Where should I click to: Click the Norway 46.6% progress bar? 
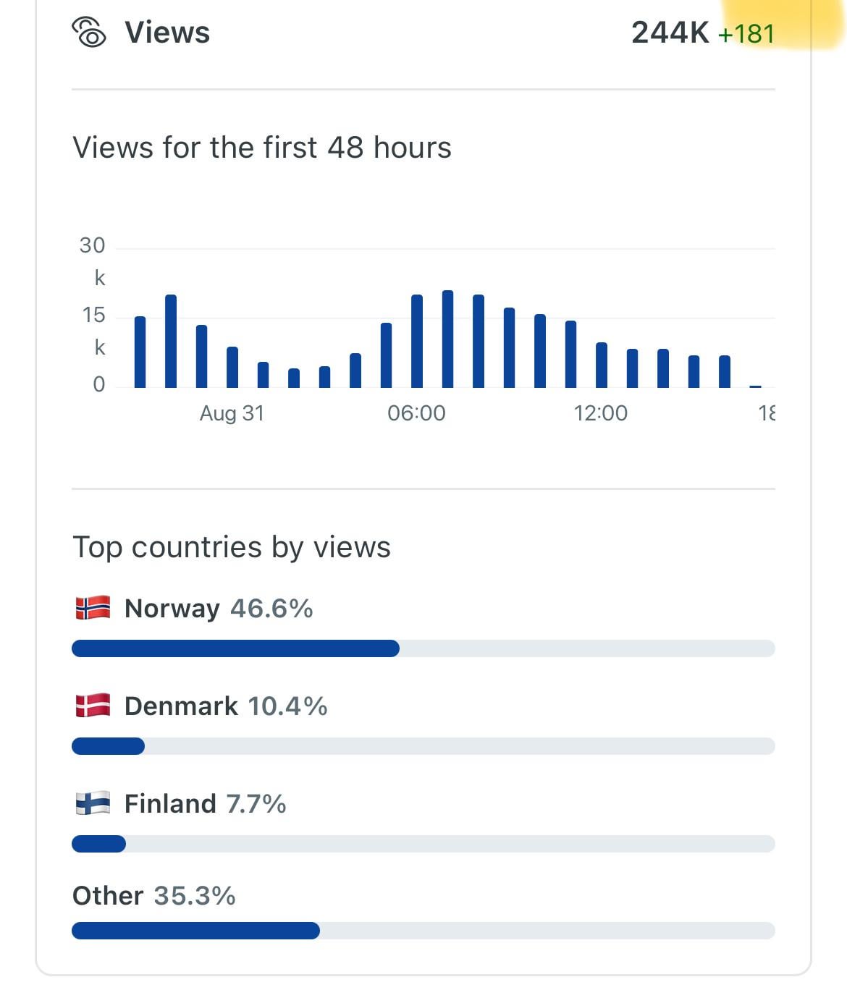click(x=235, y=648)
